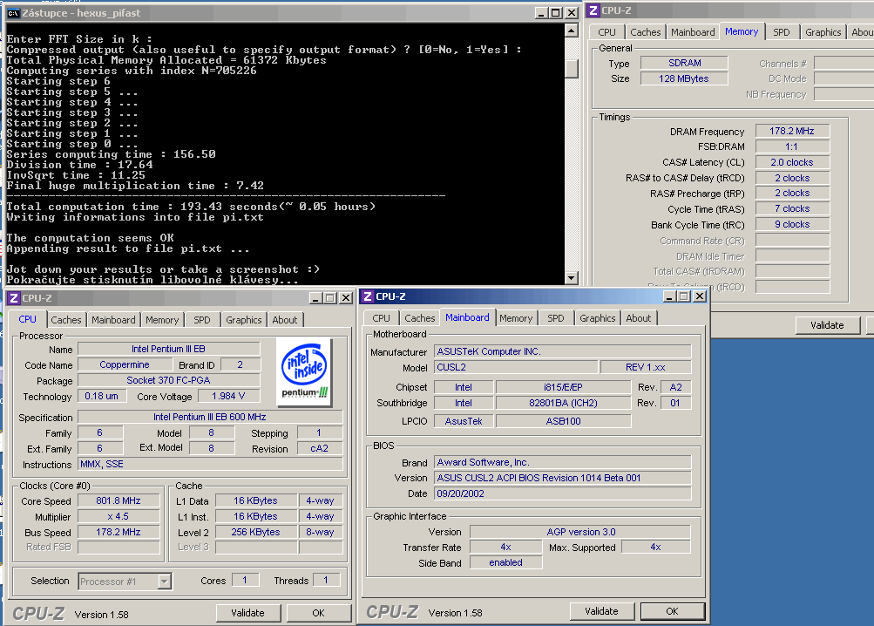This screenshot has width=874, height=626.
Task: Open the Processor #1 selection dropdown
Action: [164, 582]
